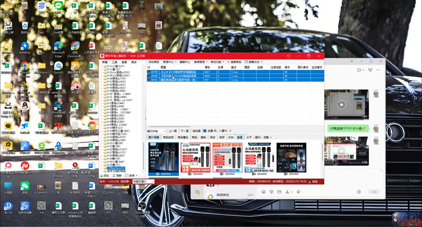Click the 刷新 refresh icon below tree

pos(114,176)
